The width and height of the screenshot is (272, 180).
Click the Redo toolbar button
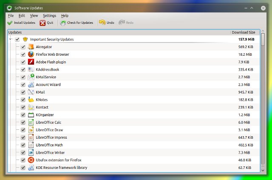[x=126, y=23]
